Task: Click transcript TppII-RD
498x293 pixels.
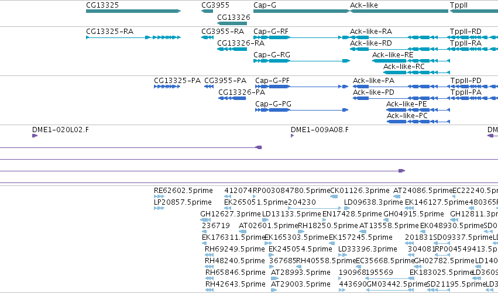Action: click(x=474, y=37)
